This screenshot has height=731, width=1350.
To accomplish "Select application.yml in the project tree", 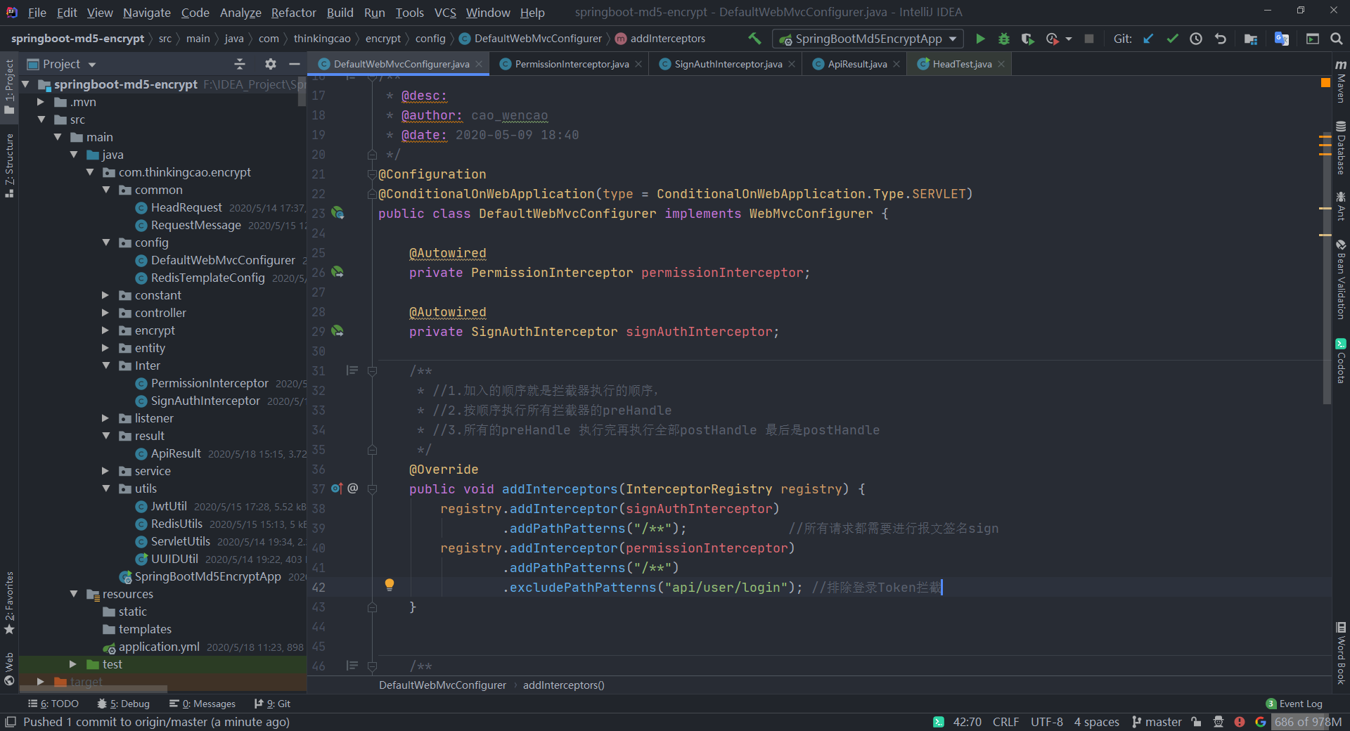I will (159, 647).
